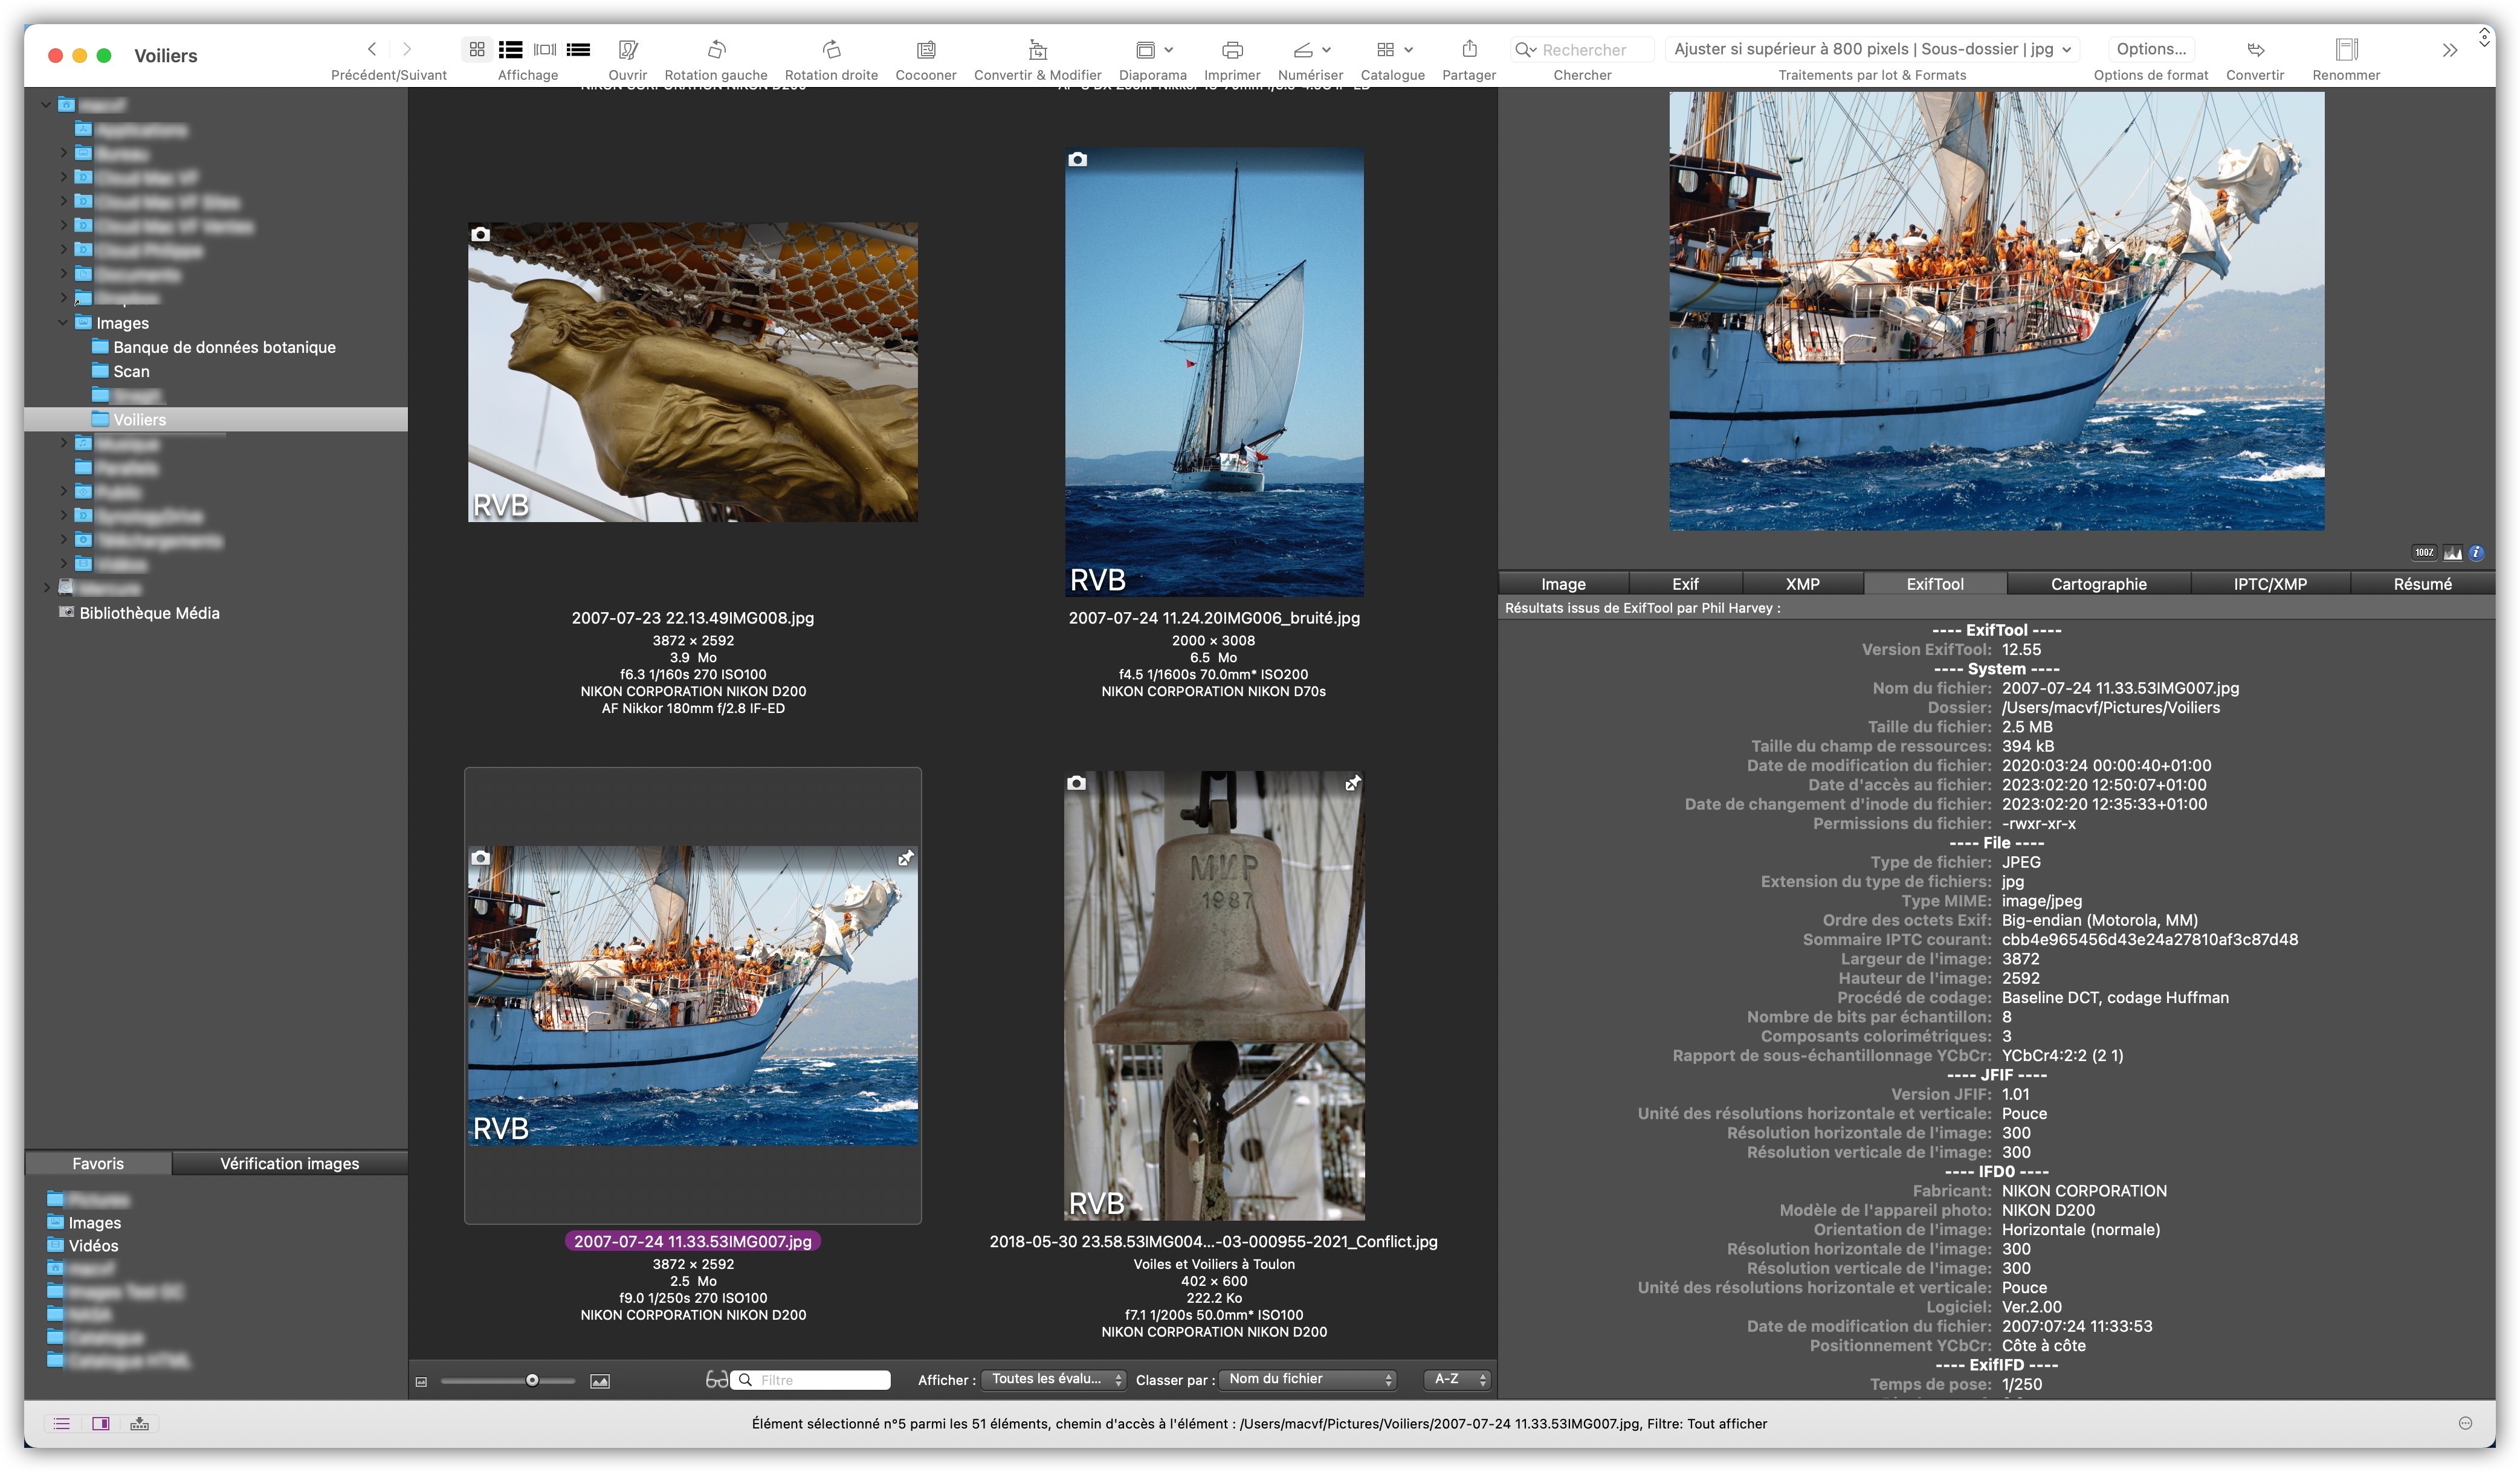Viewport: 2520px width, 1472px height.
Task: Click the camera icon on the IMG007 thumbnail
Action: tap(480, 858)
